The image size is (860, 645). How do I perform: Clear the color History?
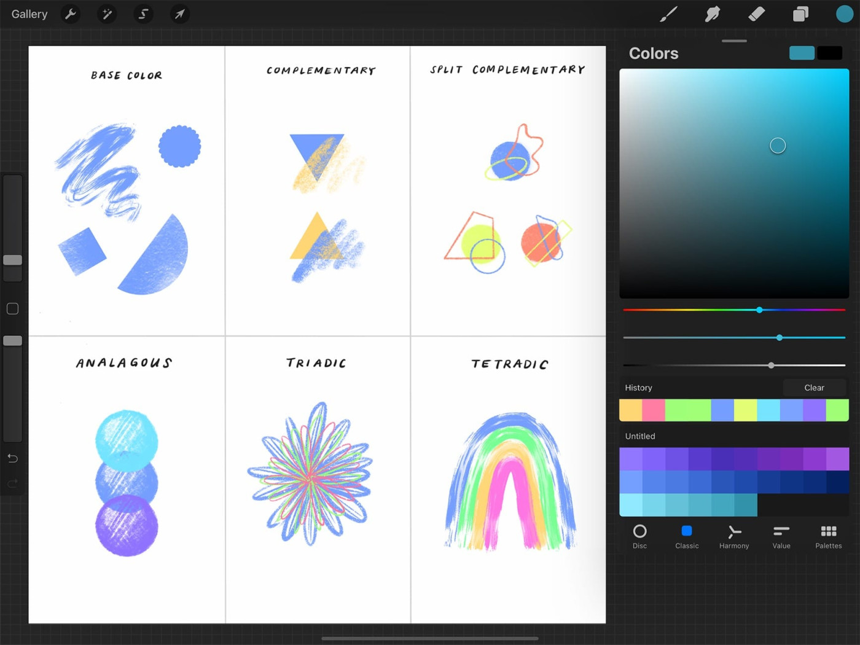[x=814, y=388]
